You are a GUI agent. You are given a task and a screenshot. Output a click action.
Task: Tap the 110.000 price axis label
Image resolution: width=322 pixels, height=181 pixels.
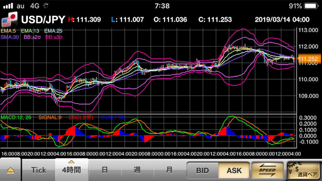click(x=308, y=79)
